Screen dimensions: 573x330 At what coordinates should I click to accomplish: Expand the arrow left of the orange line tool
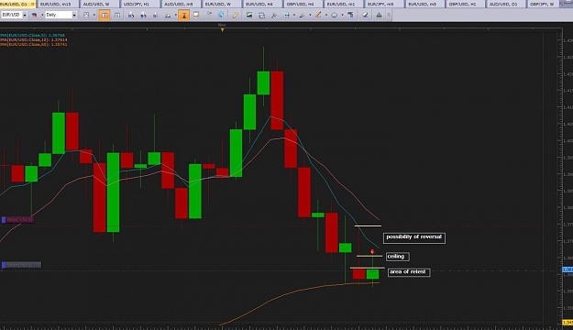pos(310,15)
